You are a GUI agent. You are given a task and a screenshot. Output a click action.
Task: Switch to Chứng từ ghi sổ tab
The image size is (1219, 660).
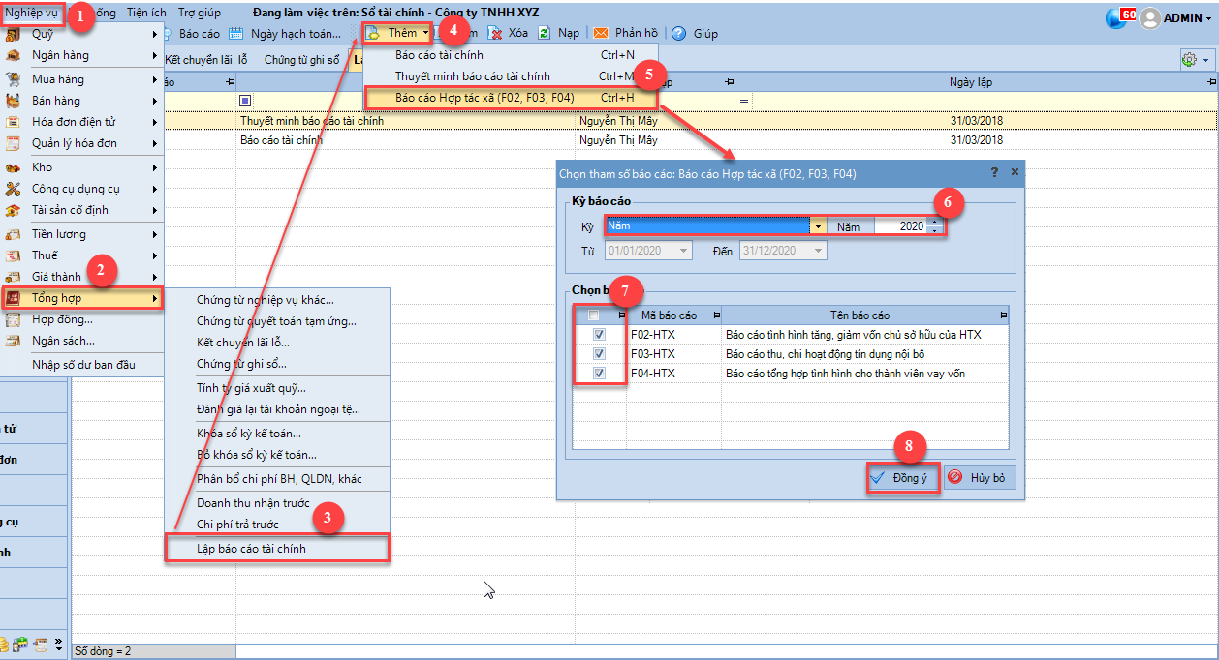[x=301, y=60]
